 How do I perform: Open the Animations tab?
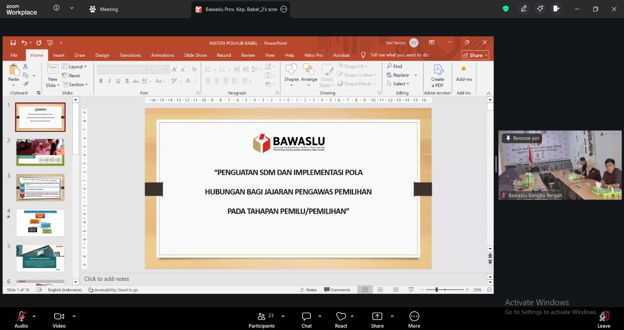pyautogui.click(x=163, y=55)
